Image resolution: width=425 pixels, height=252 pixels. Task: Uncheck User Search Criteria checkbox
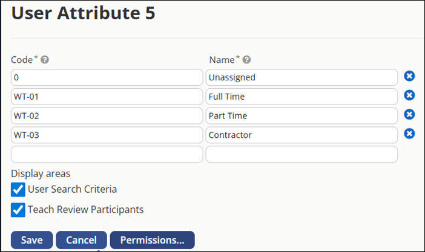[x=18, y=190]
